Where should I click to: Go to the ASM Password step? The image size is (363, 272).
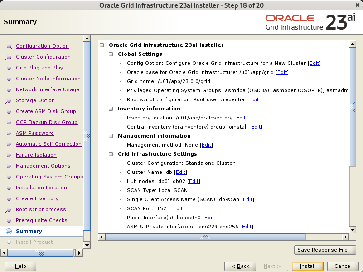tap(35, 133)
